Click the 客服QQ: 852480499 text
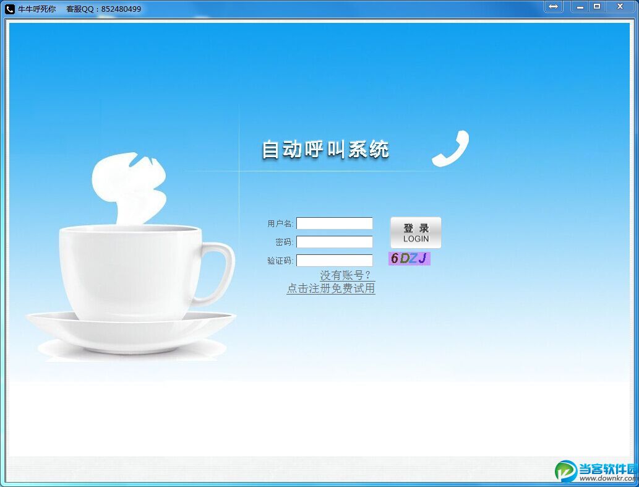 pyautogui.click(x=102, y=9)
